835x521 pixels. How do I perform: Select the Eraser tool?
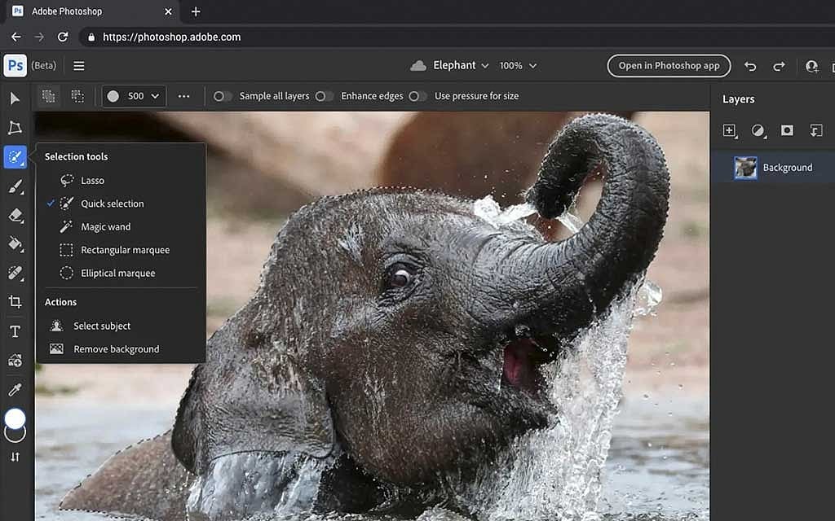point(15,215)
